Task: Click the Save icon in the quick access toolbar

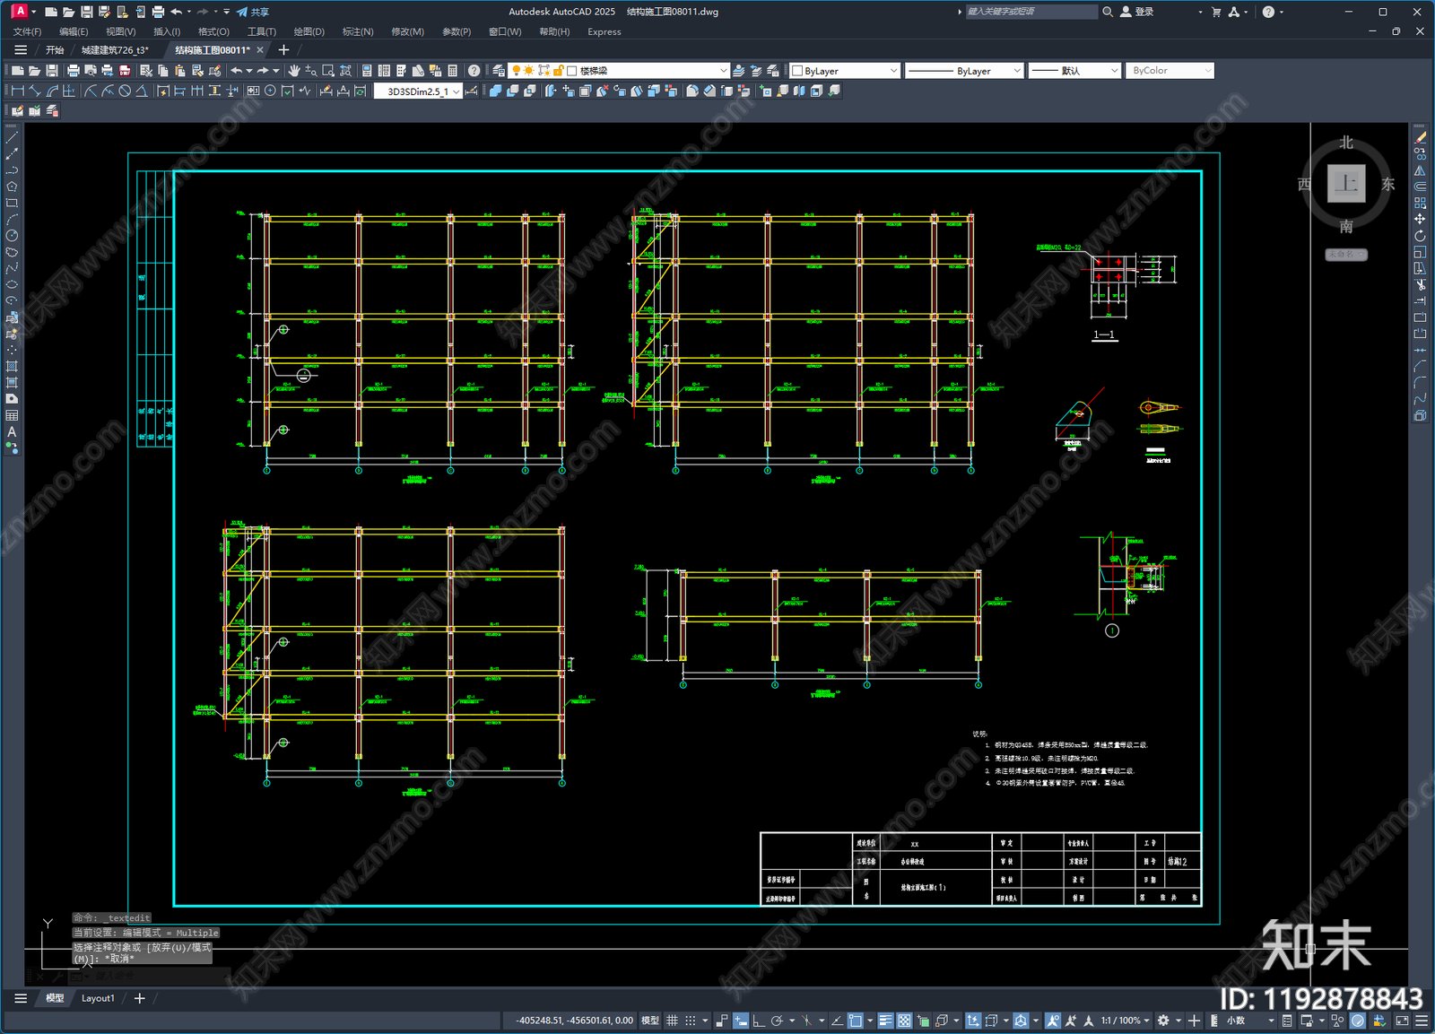Action: [x=86, y=12]
